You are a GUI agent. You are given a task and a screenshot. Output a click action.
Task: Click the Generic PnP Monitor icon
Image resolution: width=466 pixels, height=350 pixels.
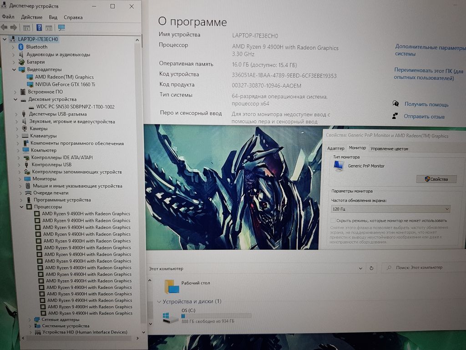[x=338, y=166]
